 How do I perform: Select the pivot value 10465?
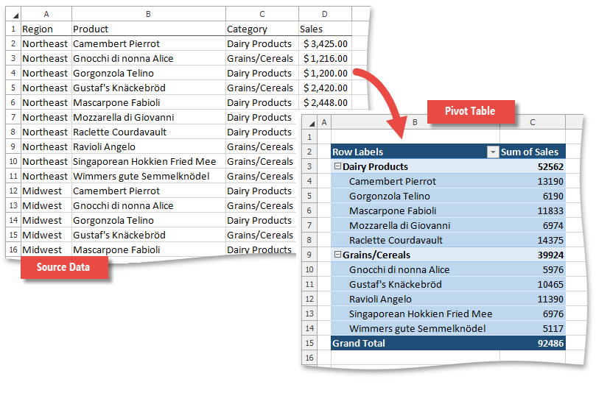533,284
